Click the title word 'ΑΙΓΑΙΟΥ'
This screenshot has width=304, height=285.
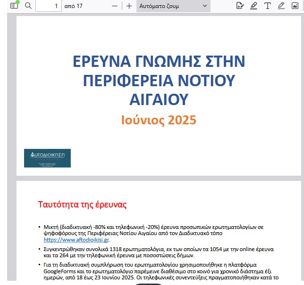tap(159, 99)
